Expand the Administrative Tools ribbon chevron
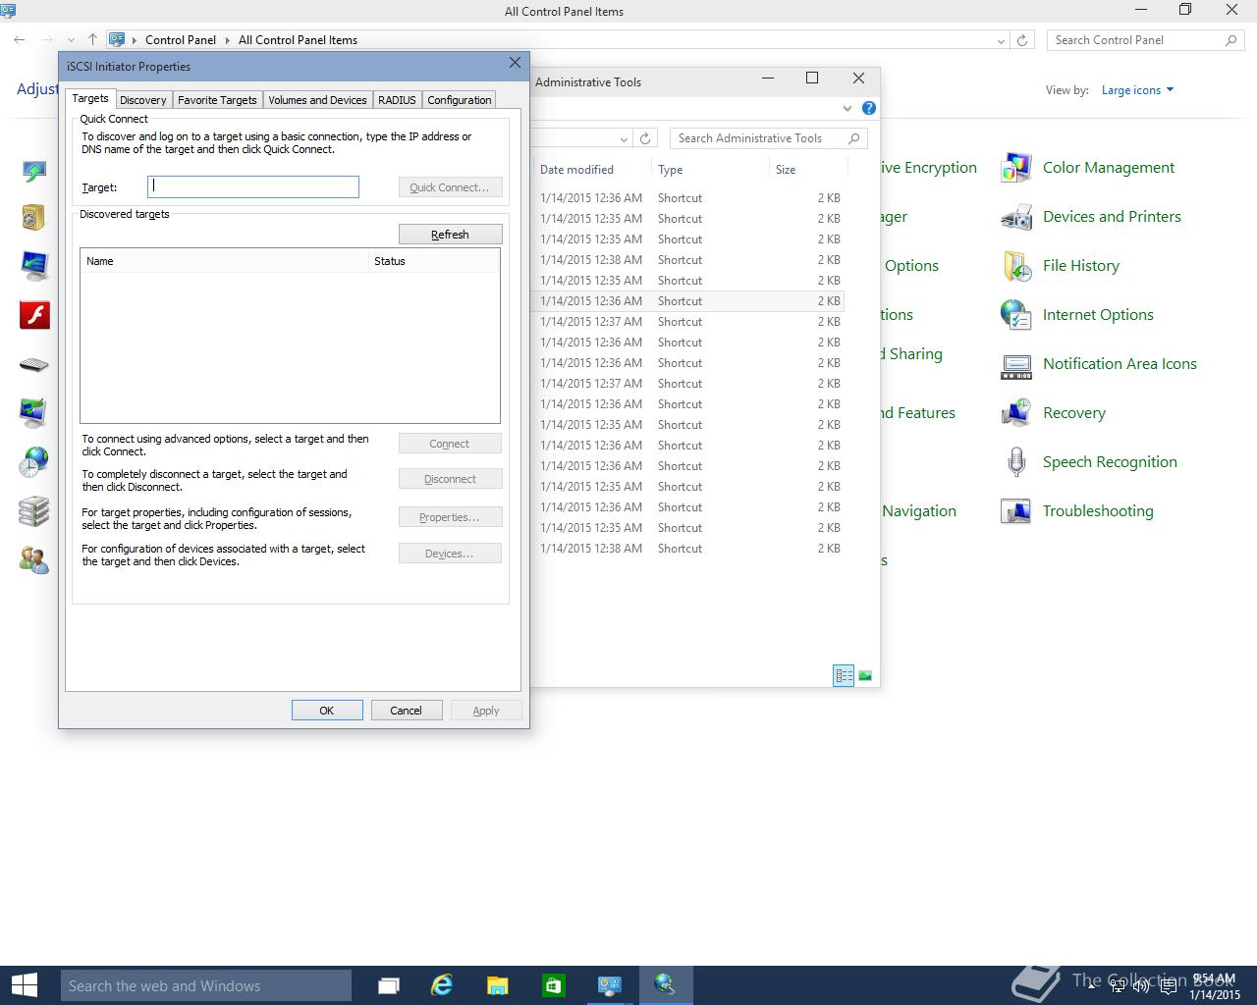 847,108
